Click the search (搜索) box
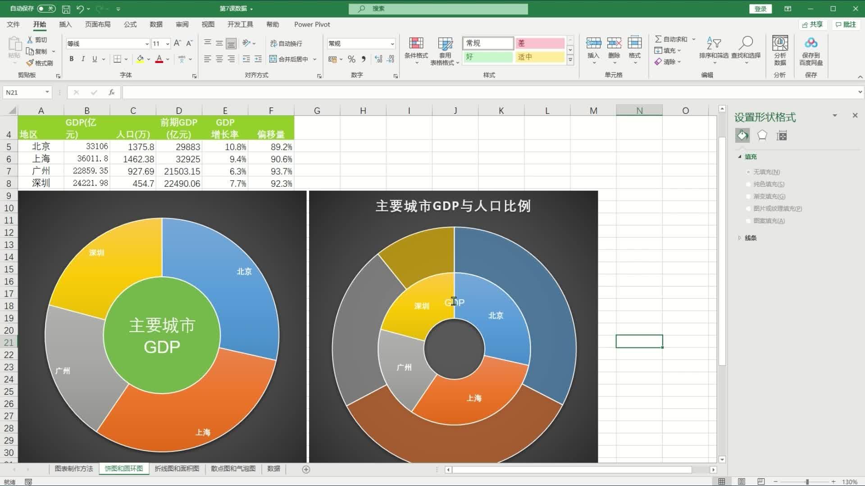This screenshot has width=865, height=486. click(438, 9)
